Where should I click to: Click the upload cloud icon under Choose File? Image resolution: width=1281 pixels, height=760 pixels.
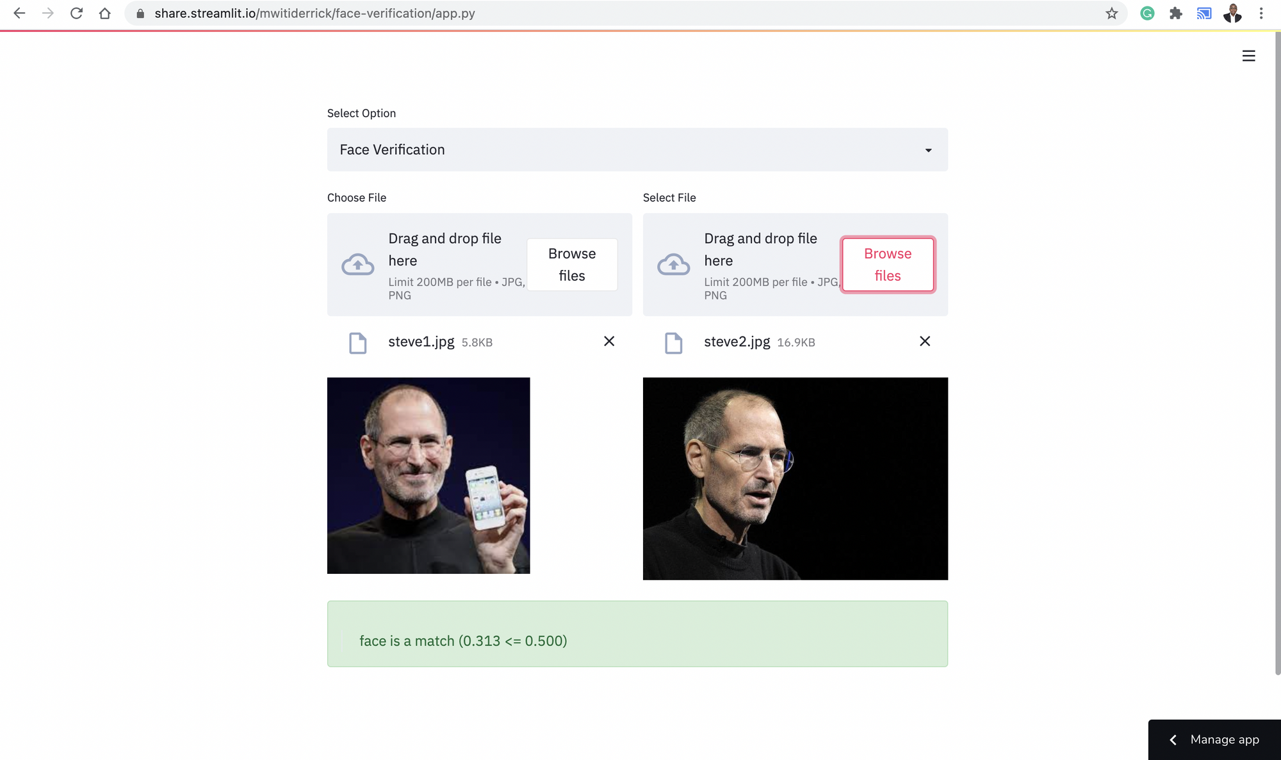pos(357,264)
